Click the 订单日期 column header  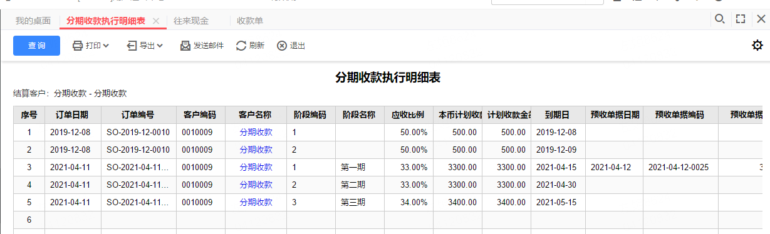pos(72,115)
